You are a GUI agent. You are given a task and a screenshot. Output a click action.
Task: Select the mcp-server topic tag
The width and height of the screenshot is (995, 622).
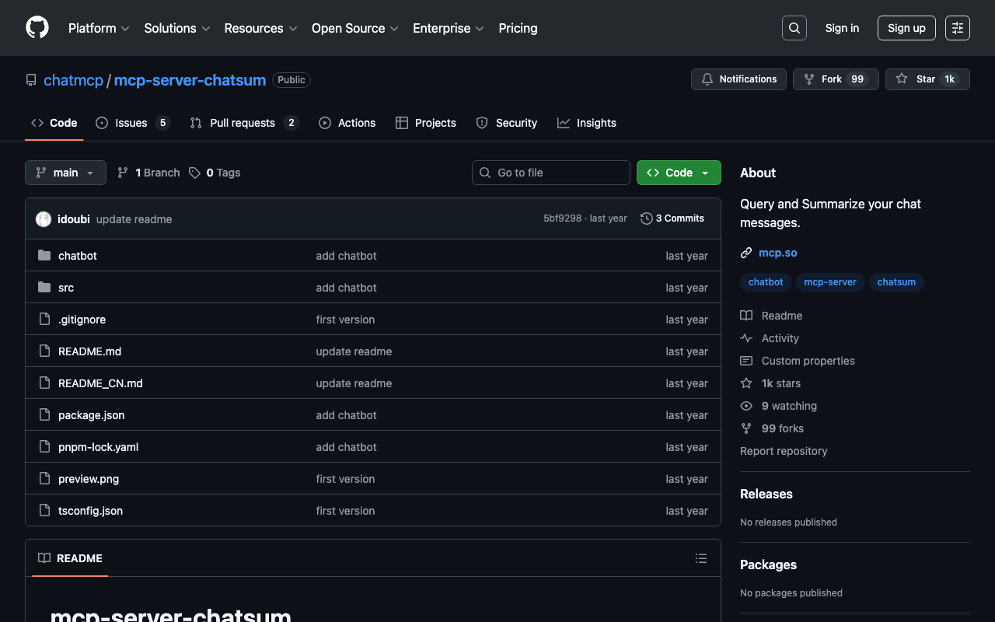click(x=829, y=282)
